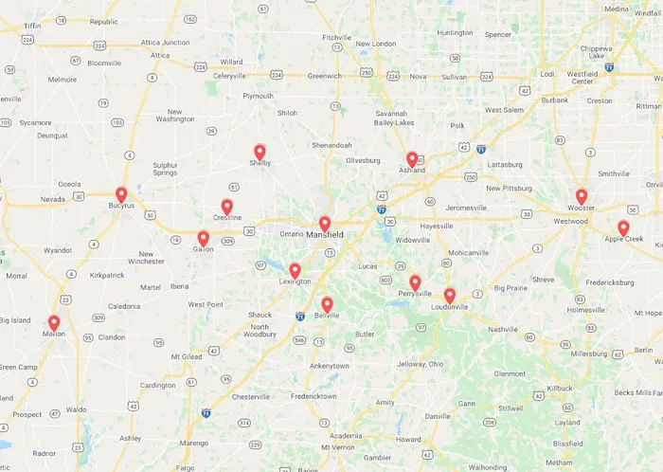Click the Perrysville location pin
The width and height of the screenshot is (663, 472).
(x=415, y=283)
